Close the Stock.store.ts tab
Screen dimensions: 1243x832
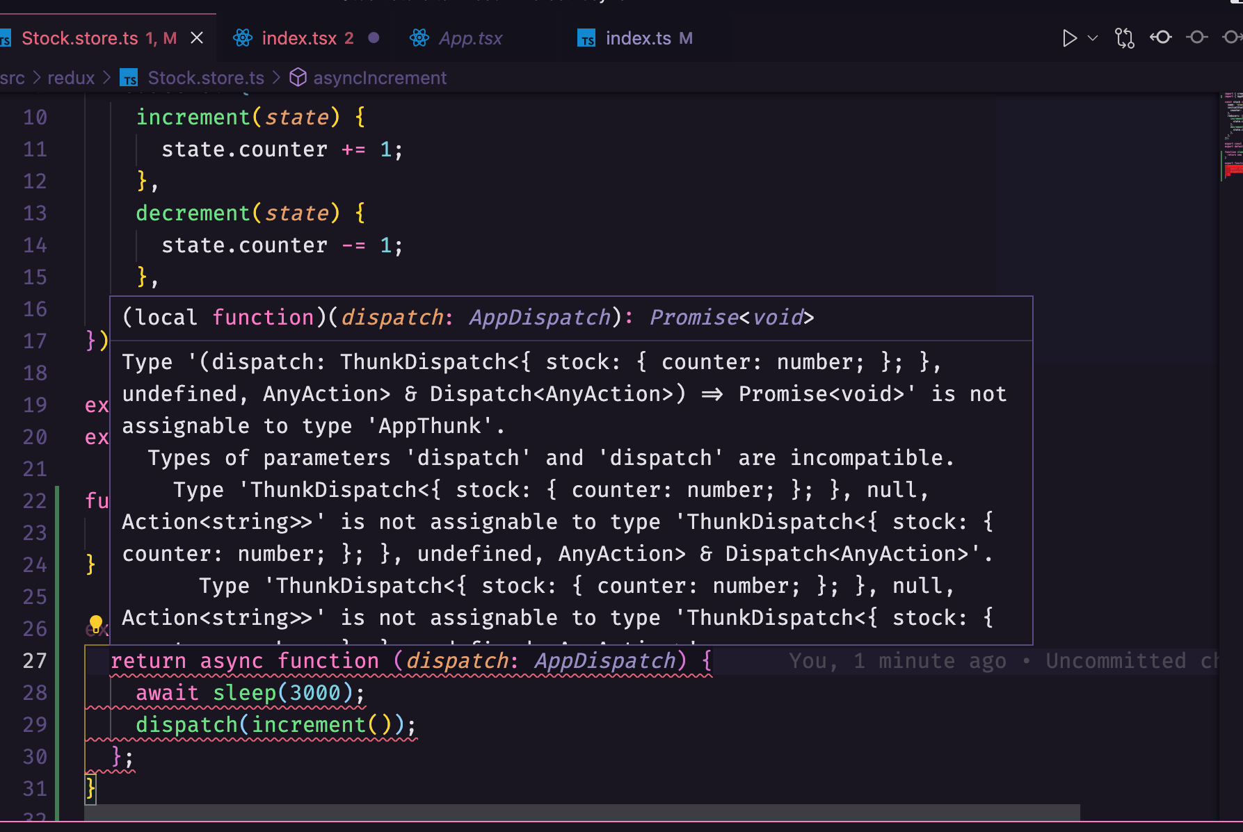point(198,38)
